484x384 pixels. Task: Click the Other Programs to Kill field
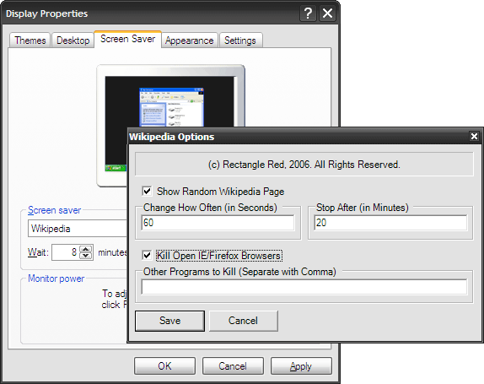tap(304, 287)
